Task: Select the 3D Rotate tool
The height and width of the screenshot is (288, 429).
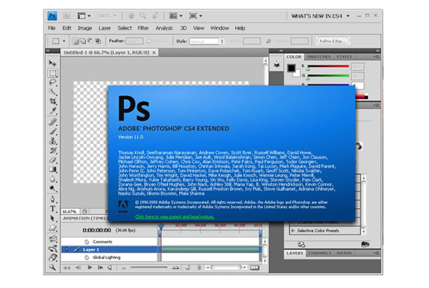Action: [53, 238]
